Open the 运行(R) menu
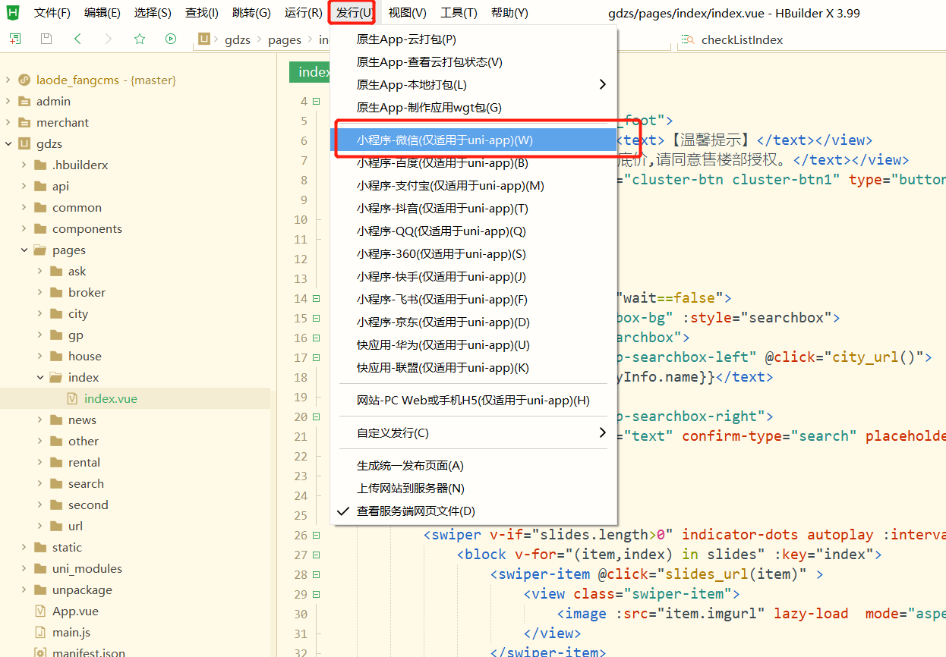This screenshot has height=657, width=946. (x=304, y=13)
